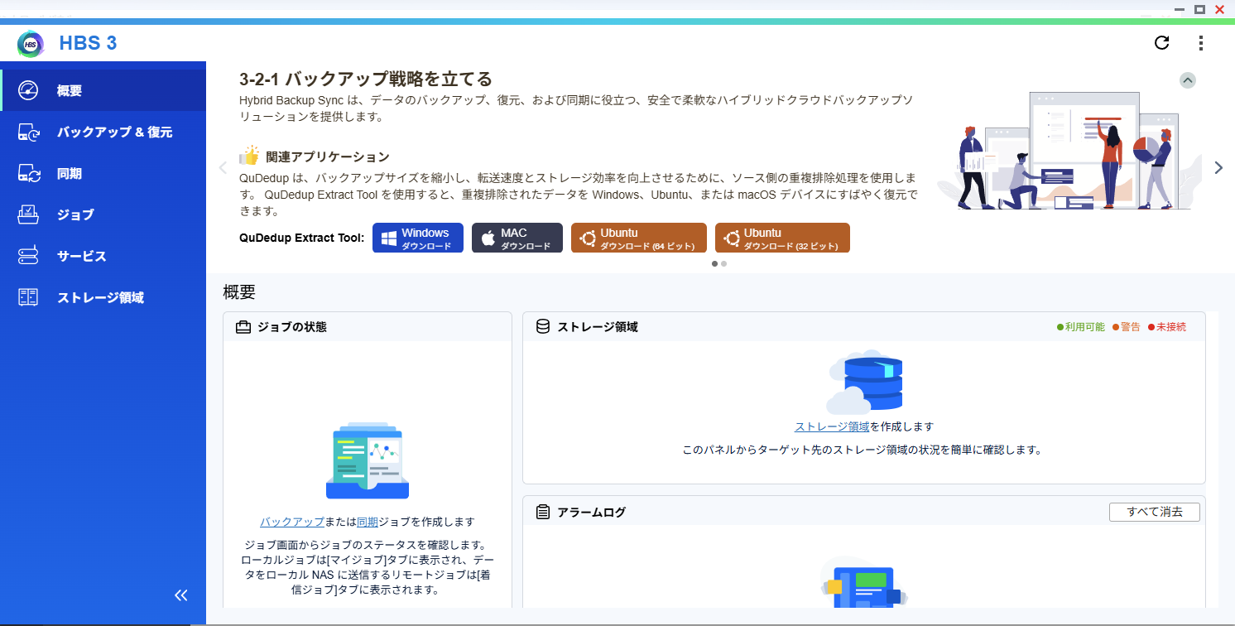Select second banner pagination dot
This screenshot has width=1235, height=626.
tap(724, 264)
